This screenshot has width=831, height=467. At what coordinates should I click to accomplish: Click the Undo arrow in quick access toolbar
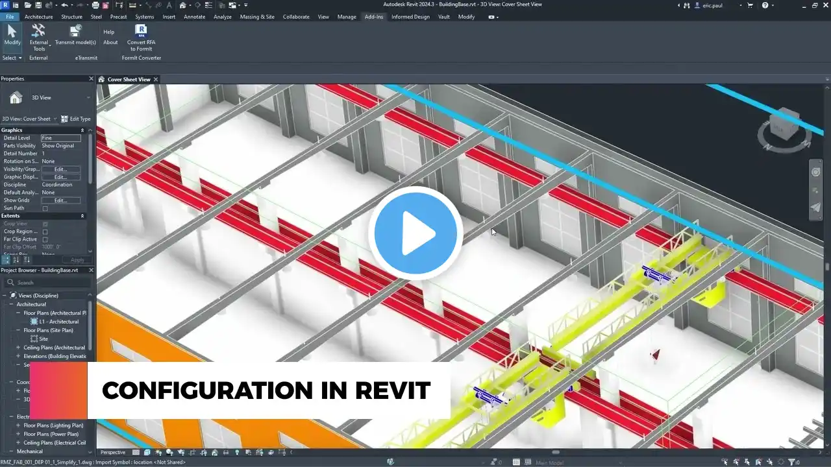pos(64,5)
